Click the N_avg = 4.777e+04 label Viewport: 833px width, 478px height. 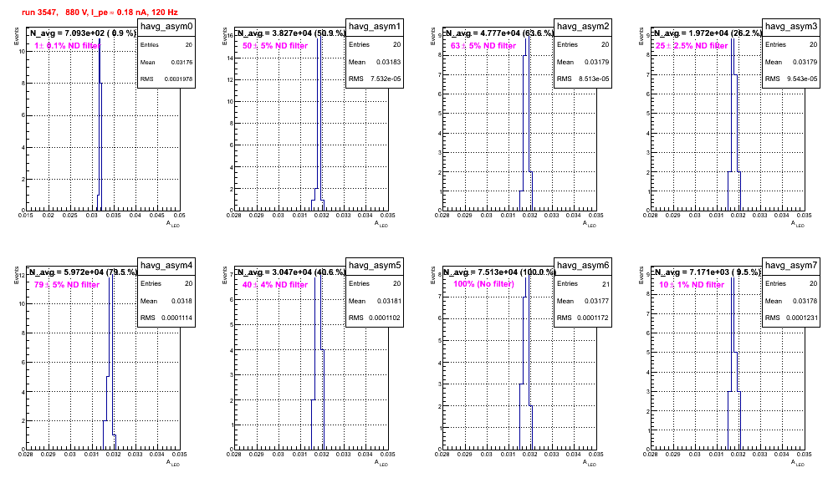(x=499, y=33)
